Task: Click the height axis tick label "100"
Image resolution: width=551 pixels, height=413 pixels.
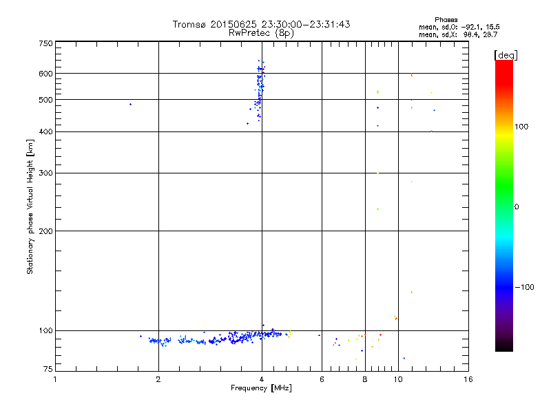Action: (45, 330)
